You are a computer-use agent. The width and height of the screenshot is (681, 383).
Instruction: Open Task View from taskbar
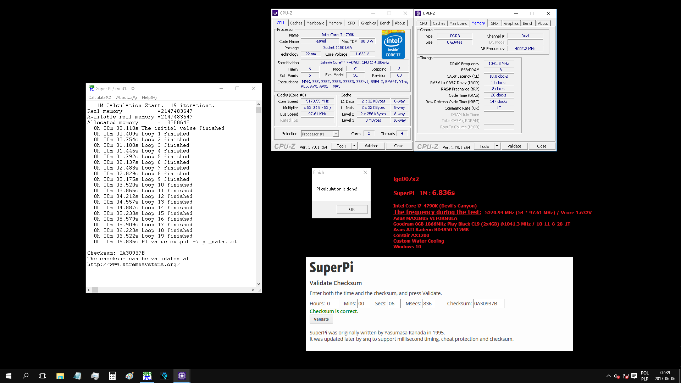(x=43, y=376)
